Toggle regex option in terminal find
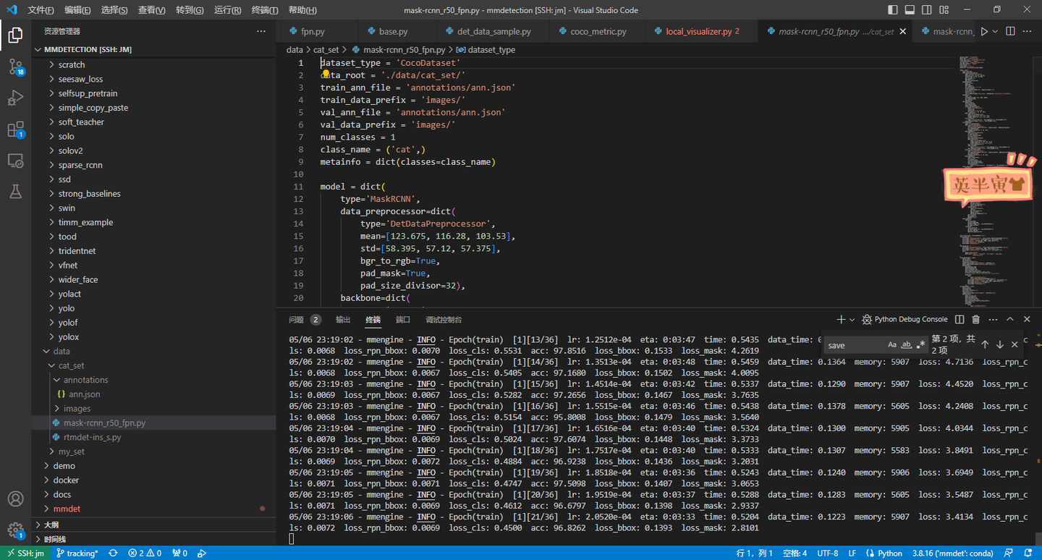 pos(920,345)
